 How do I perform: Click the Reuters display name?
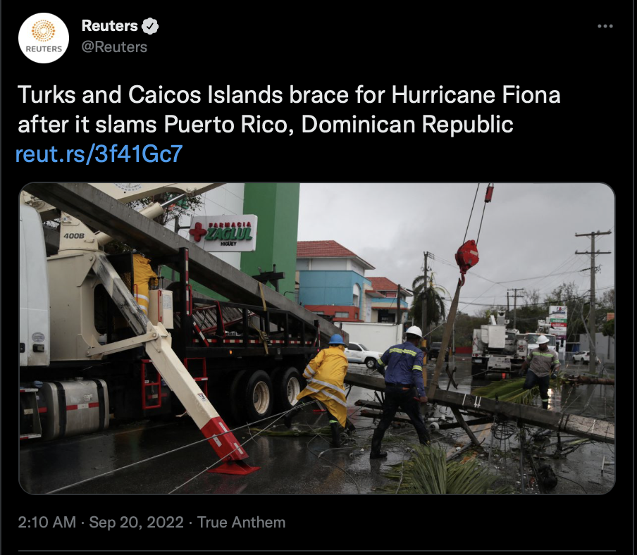pos(110,25)
